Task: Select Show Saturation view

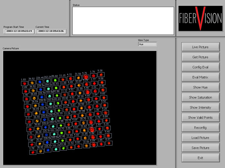Action: tap(200, 97)
